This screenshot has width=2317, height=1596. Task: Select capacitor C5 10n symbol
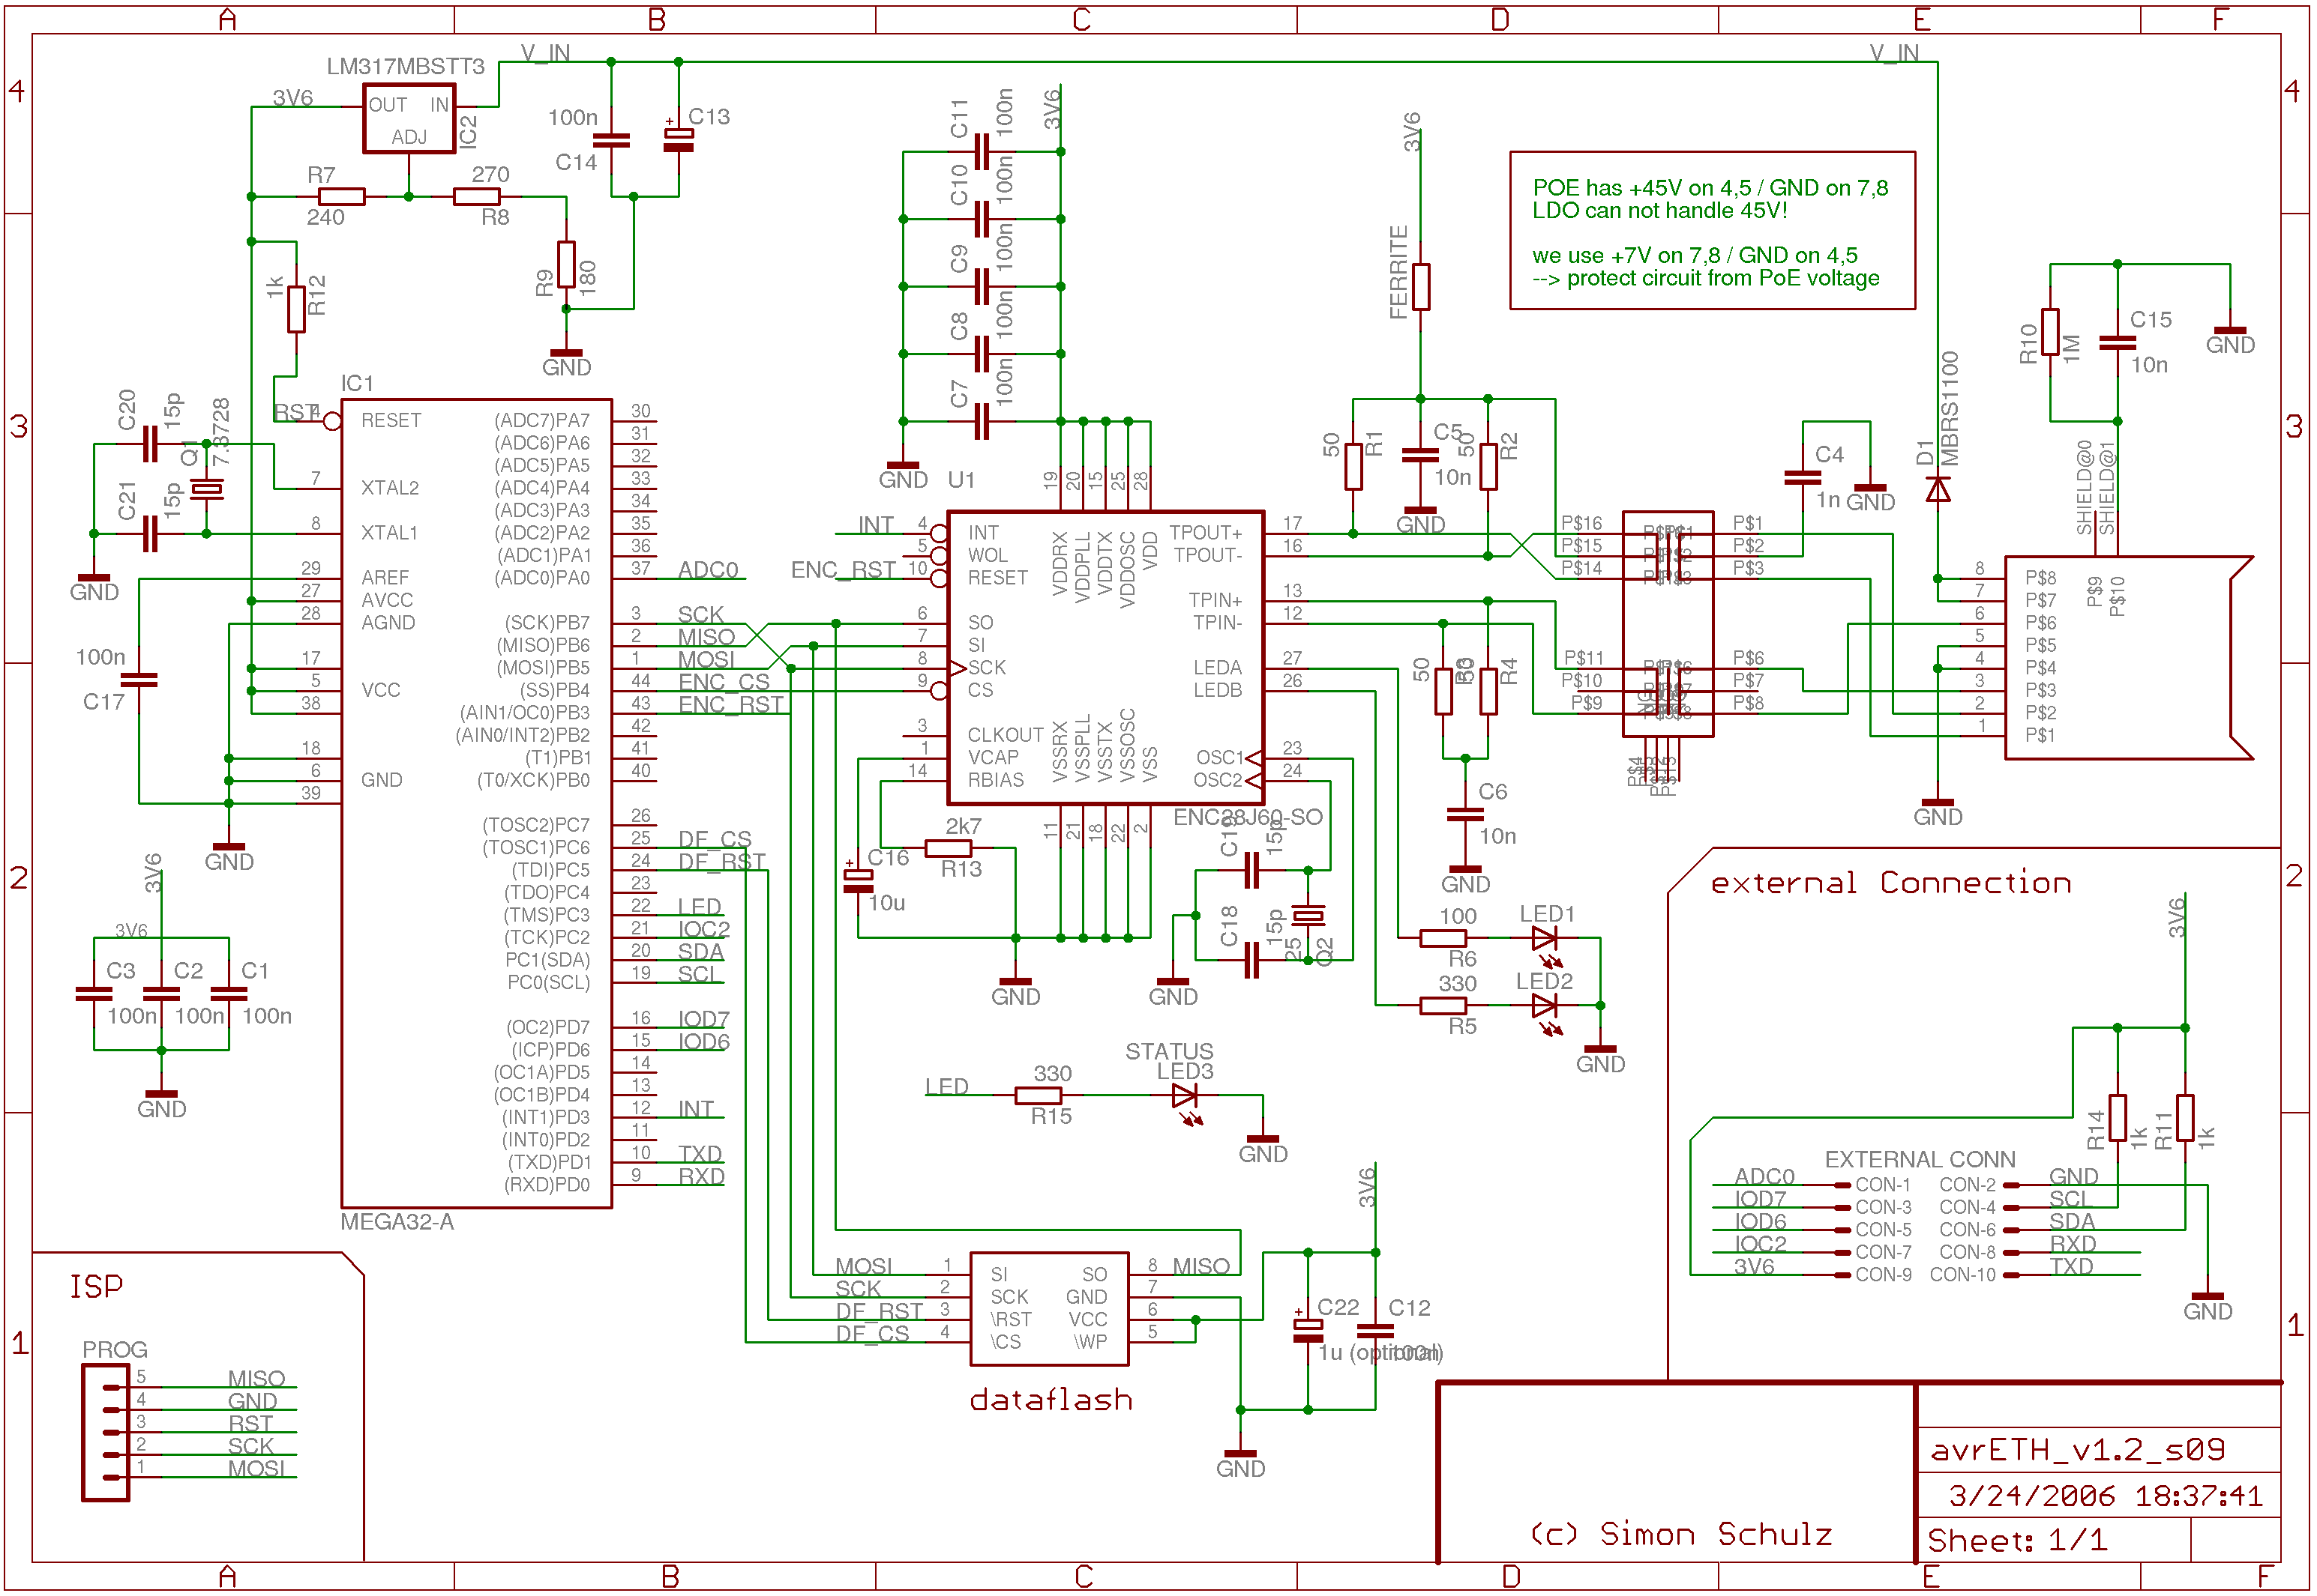1421,455
